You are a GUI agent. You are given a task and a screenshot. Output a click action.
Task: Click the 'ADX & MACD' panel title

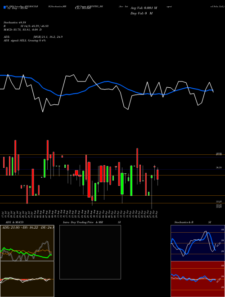(14, 222)
